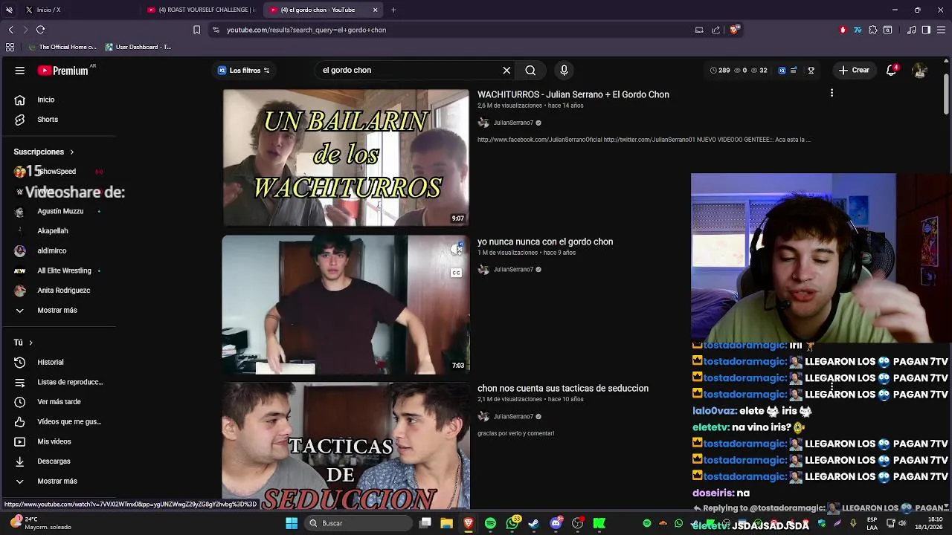Open the title 'WACHITURROS - Julian Serrano + El Gordo Chon'

coord(573,94)
